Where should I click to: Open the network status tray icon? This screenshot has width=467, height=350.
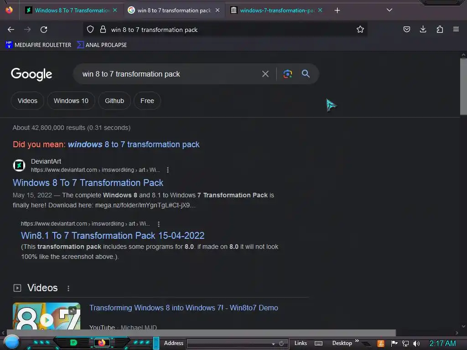pyautogui.click(x=405, y=344)
